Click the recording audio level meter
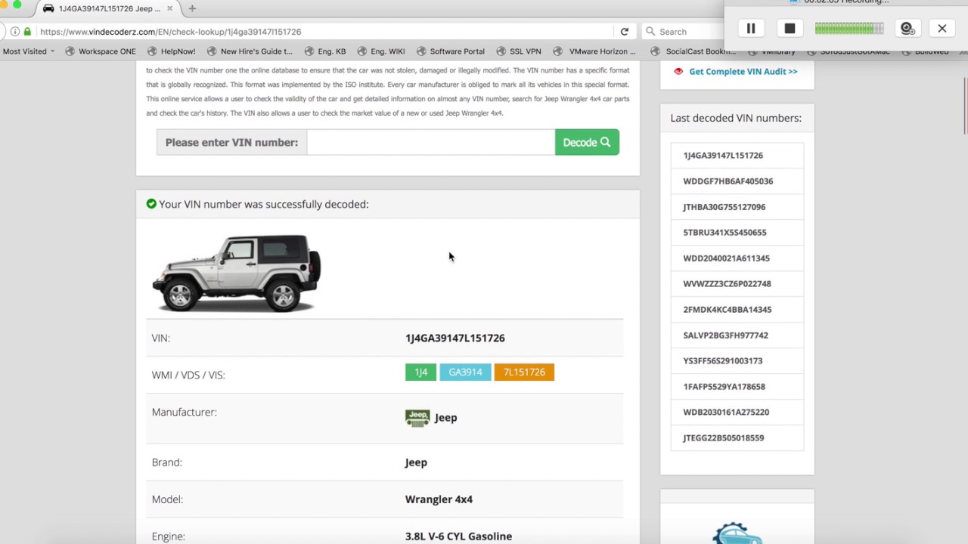The height and width of the screenshot is (544, 968). [x=849, y=29]
